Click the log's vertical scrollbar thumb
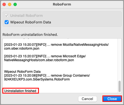Viewport: 124px width, 105px height. point(120,86)
